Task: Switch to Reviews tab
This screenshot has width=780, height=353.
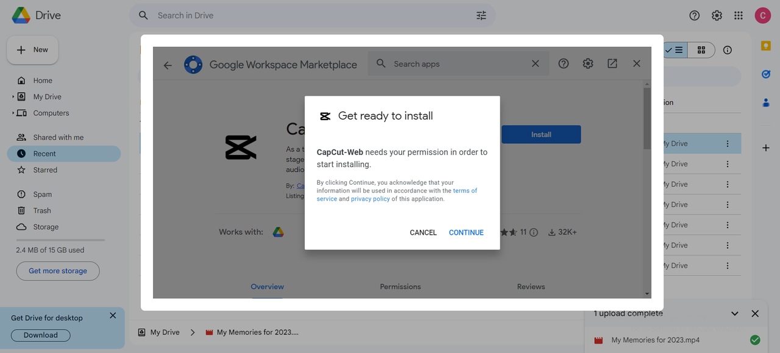Action: [x=531, y=287]
